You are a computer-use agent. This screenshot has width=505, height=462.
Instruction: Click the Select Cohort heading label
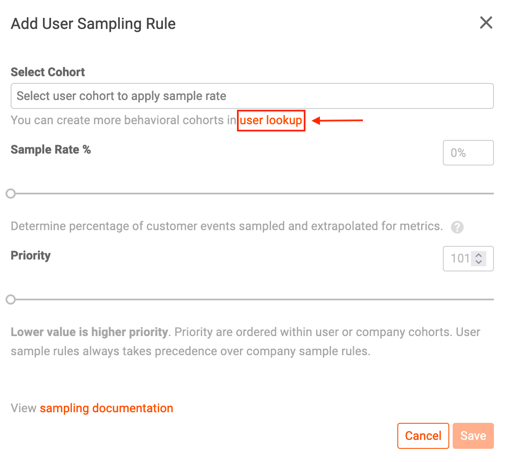(x=48, y=72)
